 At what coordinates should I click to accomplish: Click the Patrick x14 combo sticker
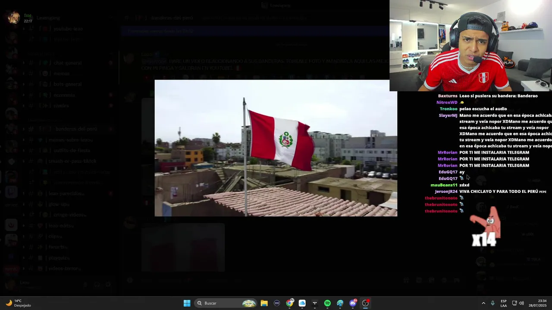coord(486,227)
